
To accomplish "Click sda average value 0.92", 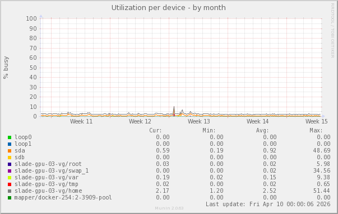I will 270,150.
